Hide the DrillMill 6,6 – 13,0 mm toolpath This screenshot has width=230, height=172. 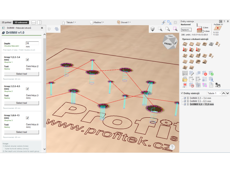(x=185, y=104)
